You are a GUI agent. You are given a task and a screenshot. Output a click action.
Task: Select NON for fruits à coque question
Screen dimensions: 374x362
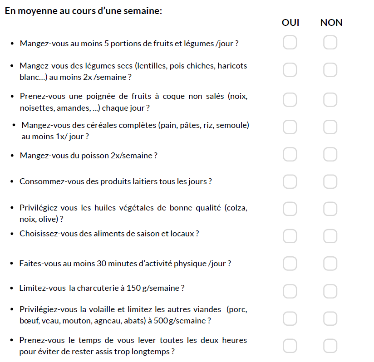[330, 100]
